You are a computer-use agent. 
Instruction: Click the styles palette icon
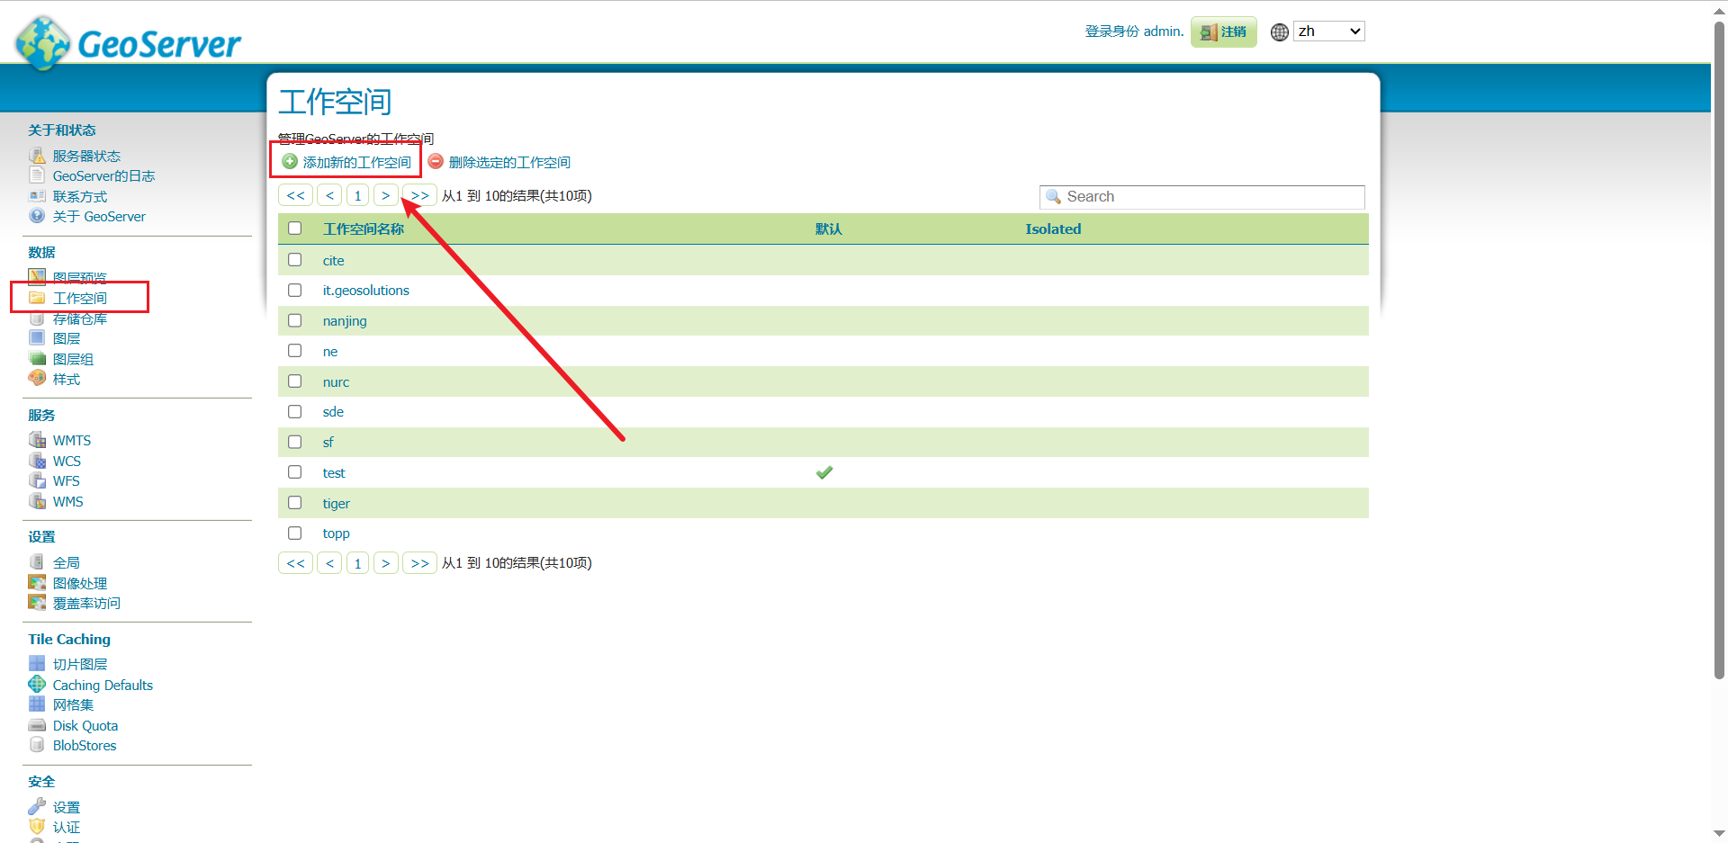click(x=37, y=379)
